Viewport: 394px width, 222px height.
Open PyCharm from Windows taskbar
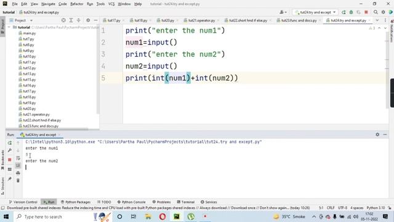click(x=177, y=216)
